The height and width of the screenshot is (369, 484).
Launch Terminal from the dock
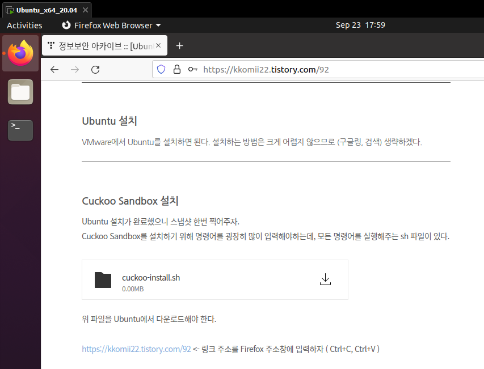tap(20, 130)
